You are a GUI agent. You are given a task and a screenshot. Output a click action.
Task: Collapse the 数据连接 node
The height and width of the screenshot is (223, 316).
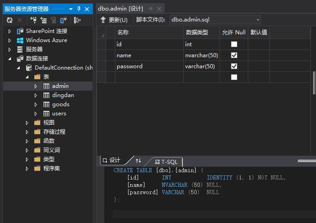(x=10, y=59)
